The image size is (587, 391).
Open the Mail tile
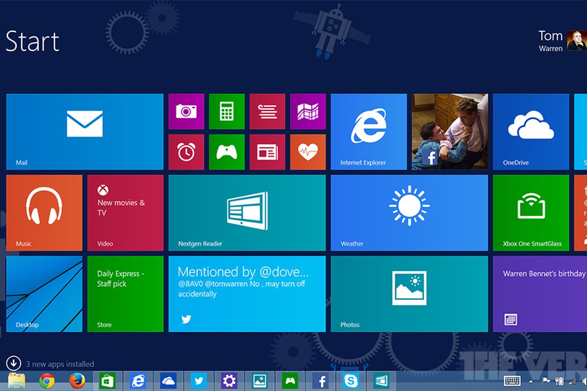tap(85, 131)
